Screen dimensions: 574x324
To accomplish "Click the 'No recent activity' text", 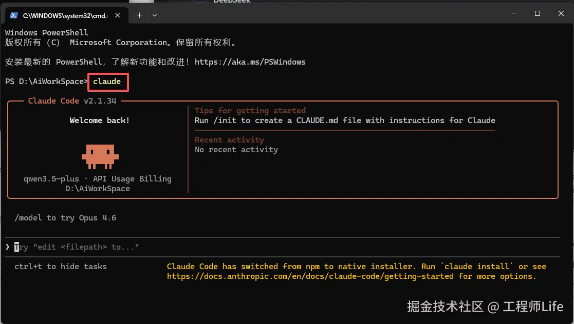I will pos(236,150).
